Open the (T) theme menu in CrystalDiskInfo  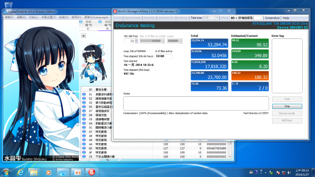(48, 18)
